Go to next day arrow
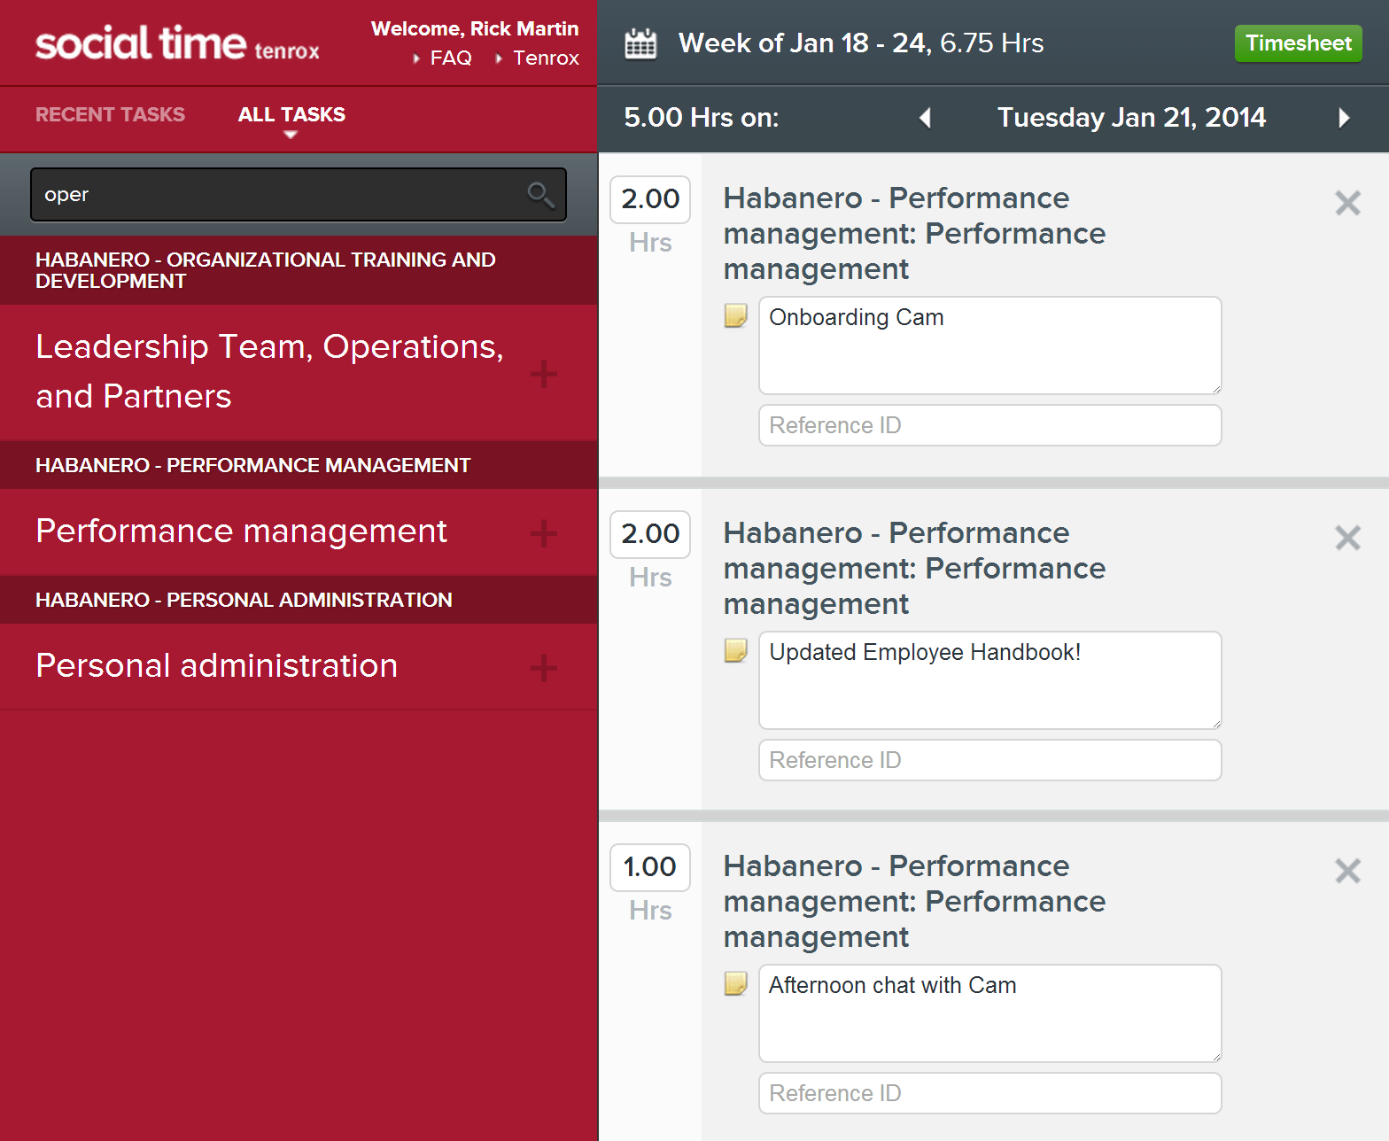The height and width of the screenshot is (1141, 1389). click(x=1344, y=118)
